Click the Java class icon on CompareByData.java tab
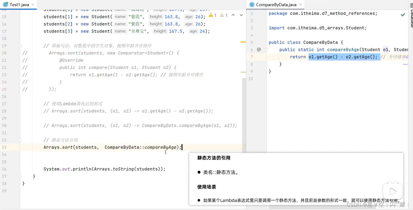The height and width of the screenshot is (210, 413). coord(251,5)
